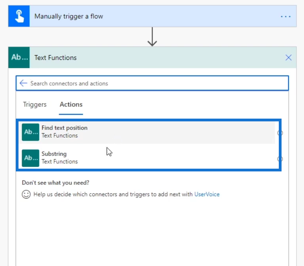The height and width of the screenshot is (266, 304).
Task: Show info for Find text position
Action: 280,133
